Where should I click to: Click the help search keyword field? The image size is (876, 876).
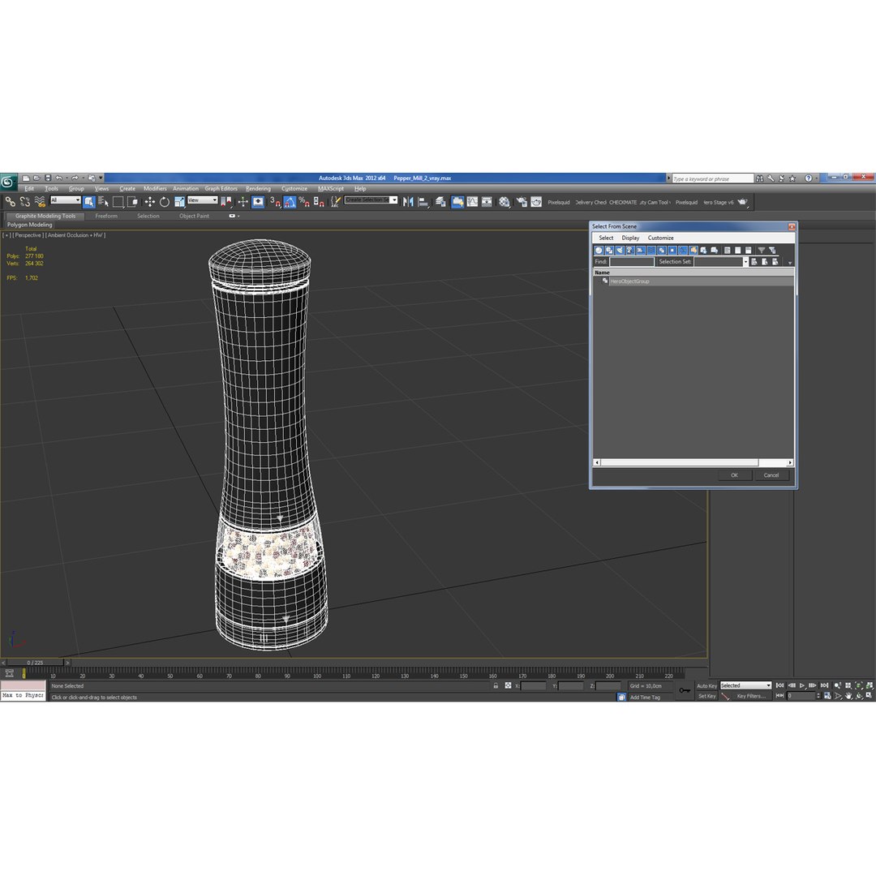(713, 178)
